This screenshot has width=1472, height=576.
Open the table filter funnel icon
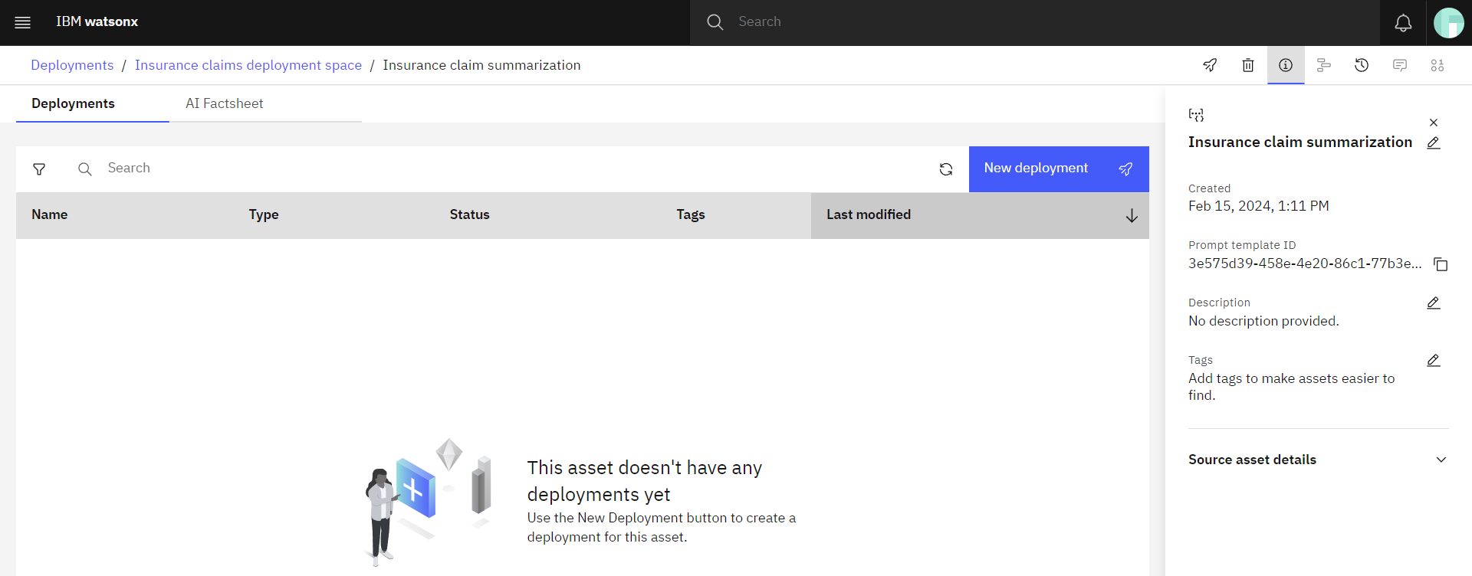pyautogui.click(x=39, y=169)
